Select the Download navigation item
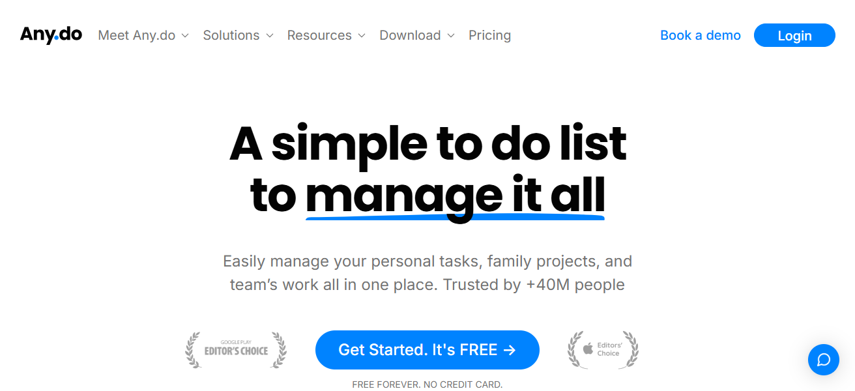Screen dimensions: 855x391 tap(410, 35)
